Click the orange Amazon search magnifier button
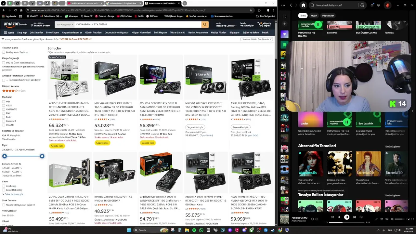Viewport: 416px width, 234px height. (205, 24)
